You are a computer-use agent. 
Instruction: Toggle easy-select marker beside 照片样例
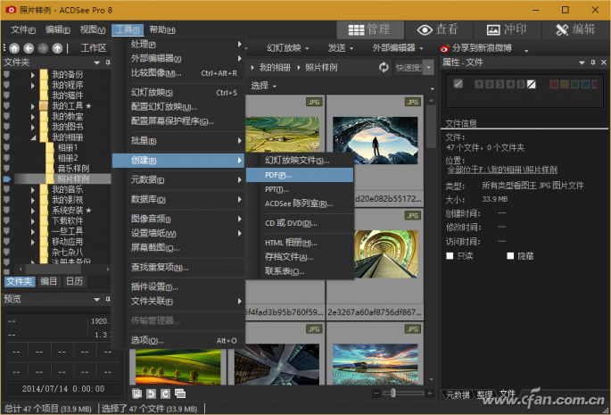pos(6,179)
